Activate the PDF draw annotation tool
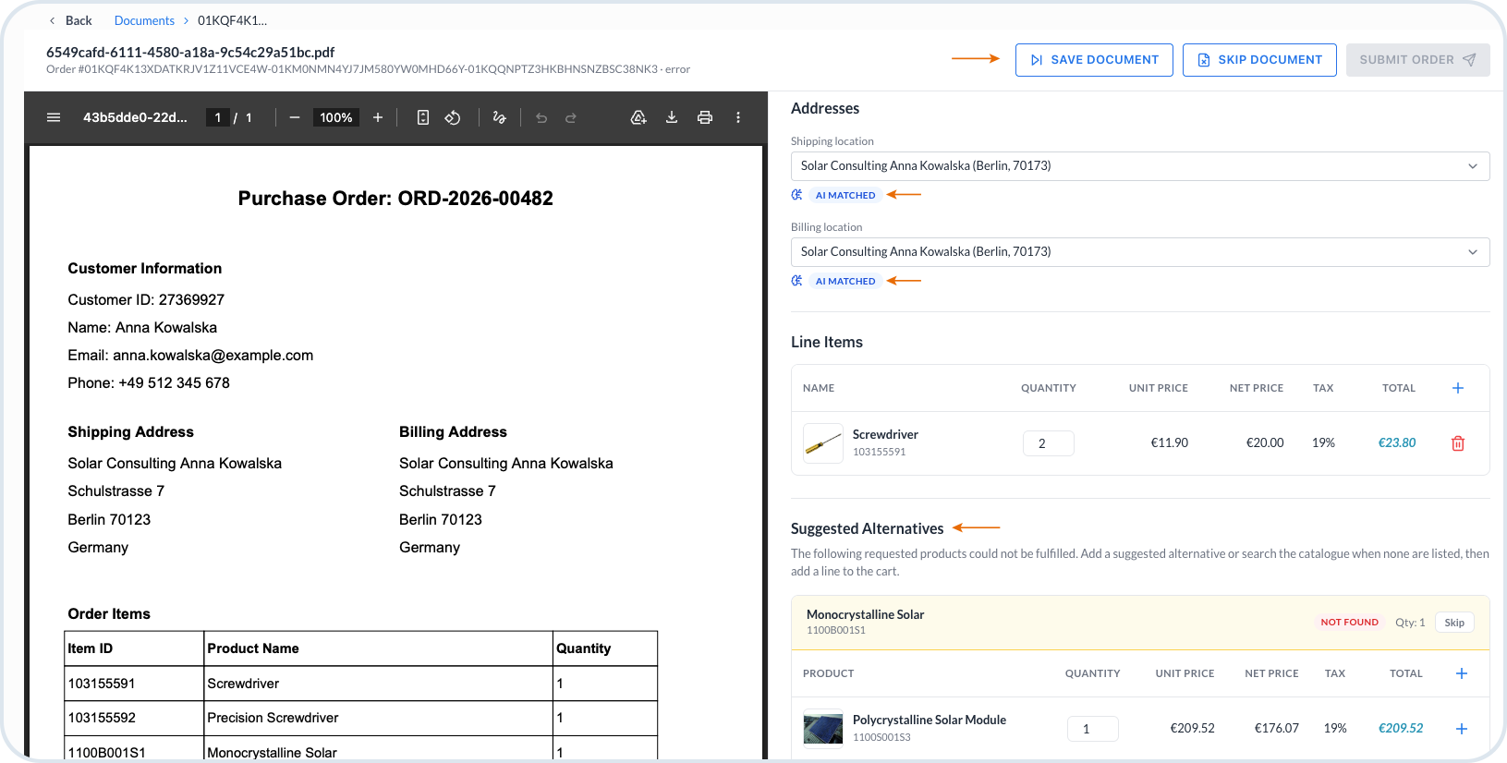This screenshot has height=763, width=1507. tap(500, 117)
